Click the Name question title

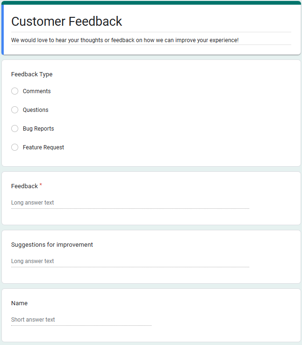coord(19,303)
